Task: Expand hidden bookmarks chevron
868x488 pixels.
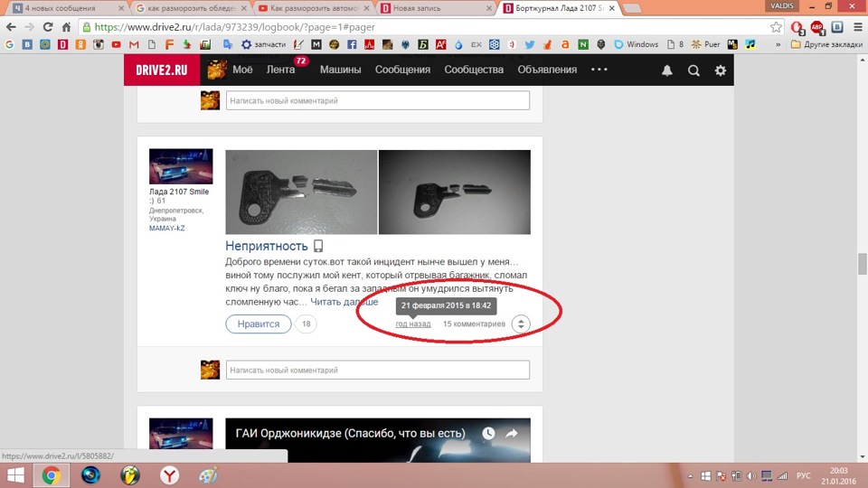Action: click(x=778, y=44)
